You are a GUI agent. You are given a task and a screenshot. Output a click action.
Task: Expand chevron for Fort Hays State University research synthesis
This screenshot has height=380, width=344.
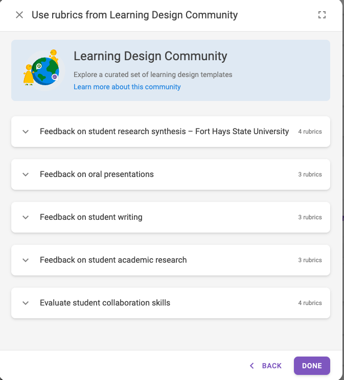pyautogui.click(x=26, y=132)
